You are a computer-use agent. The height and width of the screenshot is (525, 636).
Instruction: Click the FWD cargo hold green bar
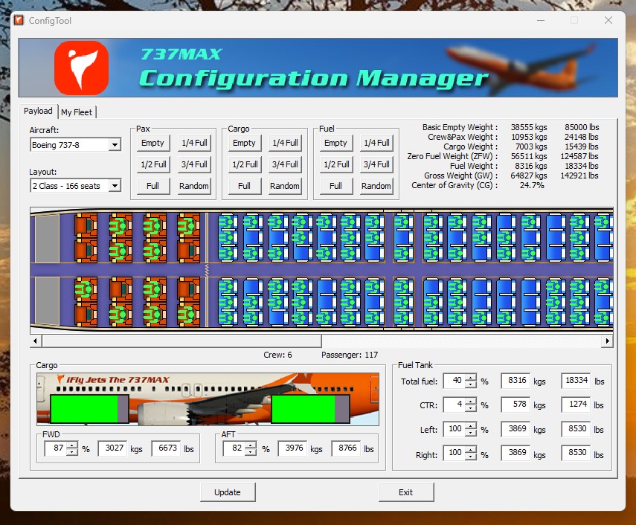click(x=84, y=409)
